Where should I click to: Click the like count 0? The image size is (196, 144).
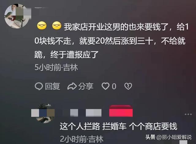pyautogui.click(x=114, y=86)
